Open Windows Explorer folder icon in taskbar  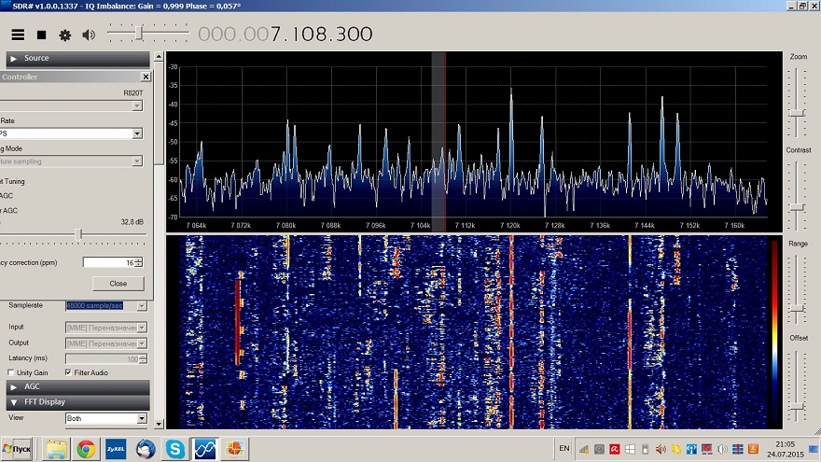tap(56, 449)
